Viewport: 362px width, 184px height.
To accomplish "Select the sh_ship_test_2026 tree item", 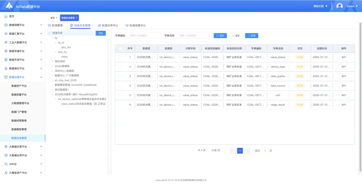I will coord(66,80).
